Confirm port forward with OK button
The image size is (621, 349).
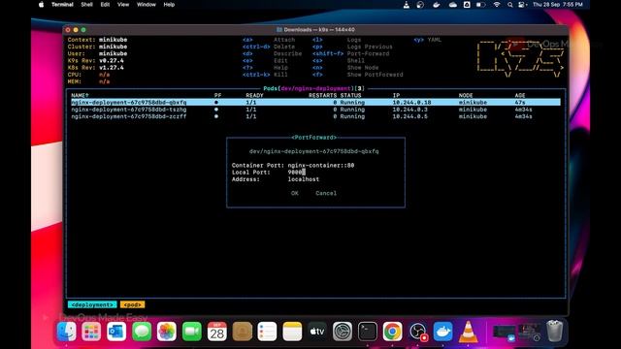click(x=295, y=193)
